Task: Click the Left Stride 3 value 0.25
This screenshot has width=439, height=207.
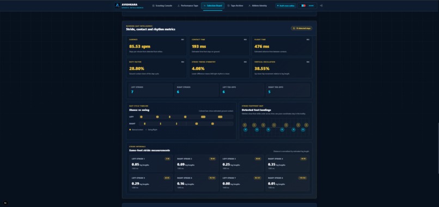Action: click(225, 165)
